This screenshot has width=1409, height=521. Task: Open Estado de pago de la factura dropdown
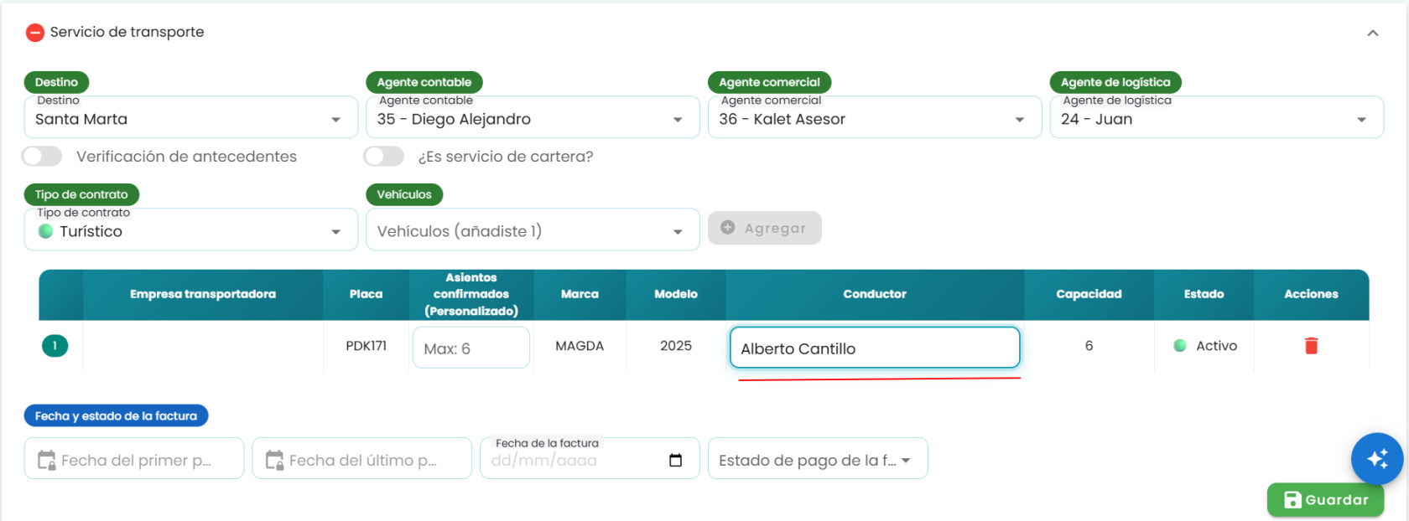(818, 459)
